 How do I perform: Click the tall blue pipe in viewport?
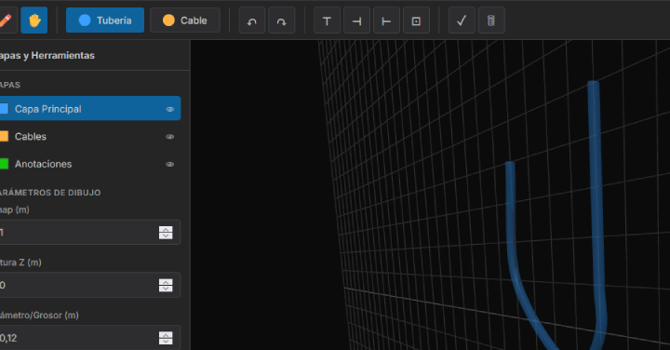(x=596, y=193)
